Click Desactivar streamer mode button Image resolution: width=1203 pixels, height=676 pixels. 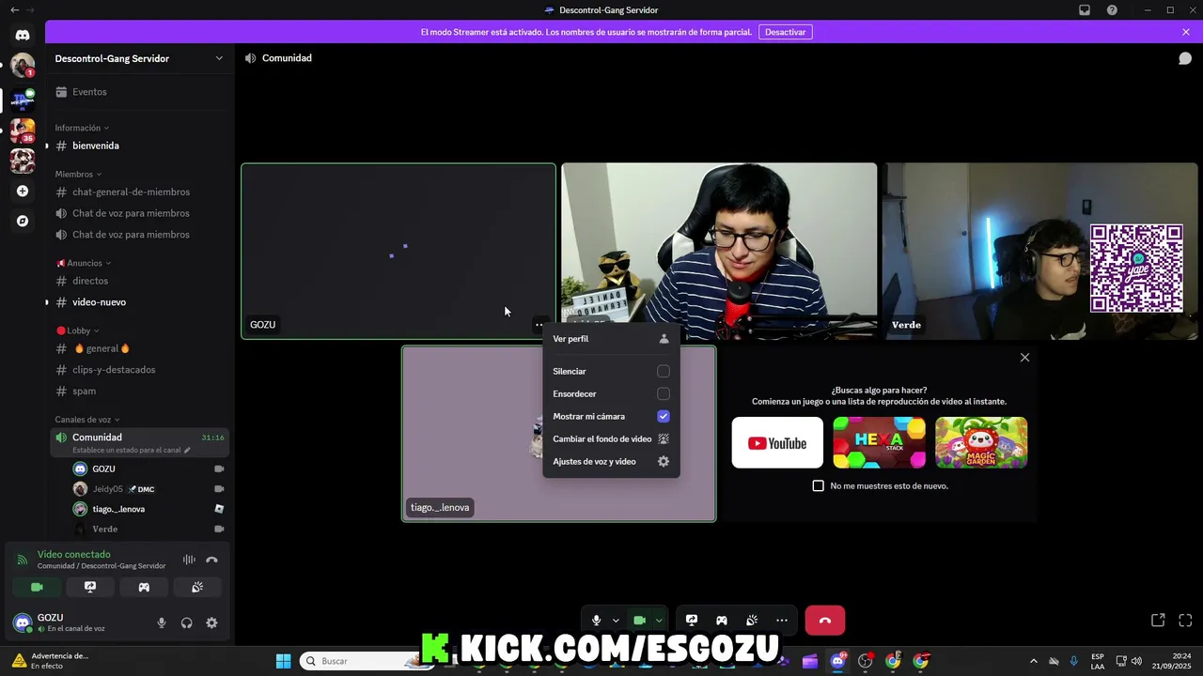[785, 32]
